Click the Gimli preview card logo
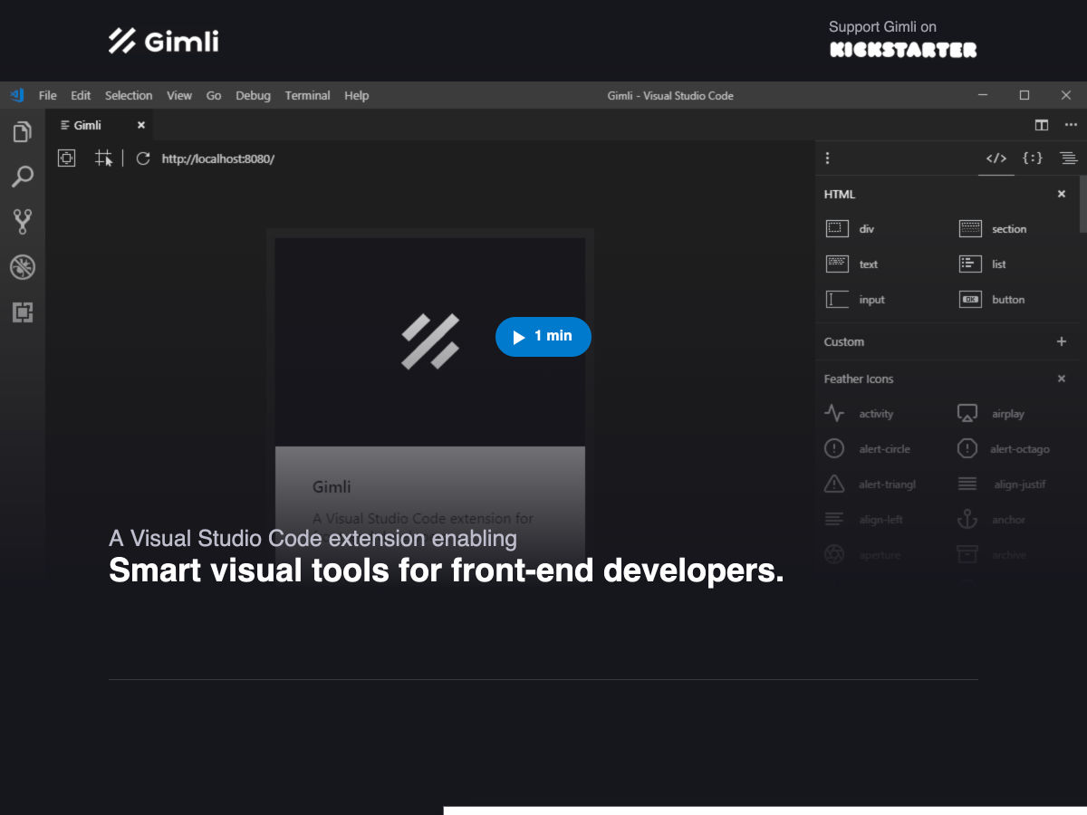The height and width of the screenshot is (815, 1087). (x=430, y=341)
